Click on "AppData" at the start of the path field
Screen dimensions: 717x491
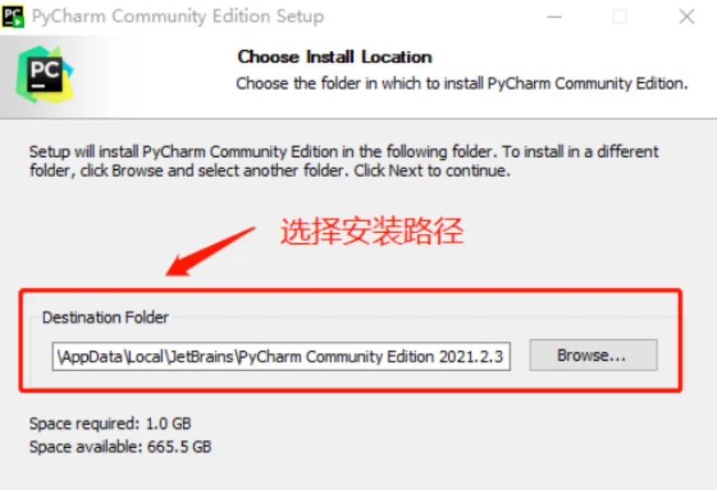91,356
